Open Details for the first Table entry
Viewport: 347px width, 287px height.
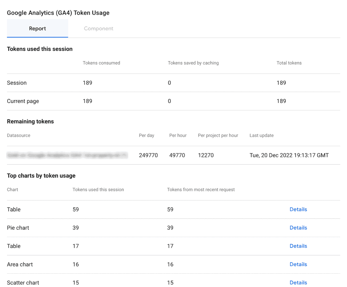coord(298,209)
